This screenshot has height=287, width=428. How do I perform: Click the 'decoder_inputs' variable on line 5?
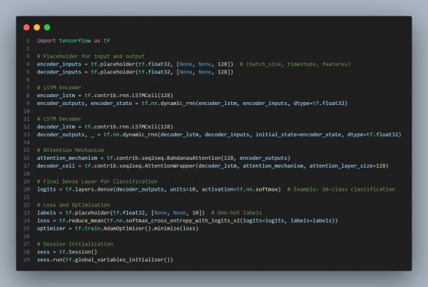[x=59, y=72]
